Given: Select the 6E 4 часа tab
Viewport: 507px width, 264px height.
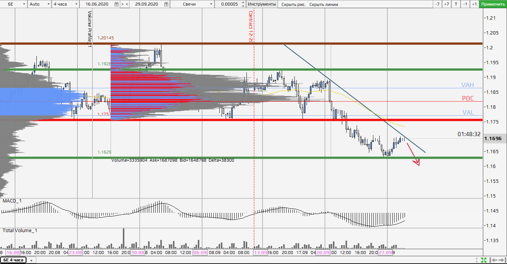Looking at the screenshot, I should 13,260.
